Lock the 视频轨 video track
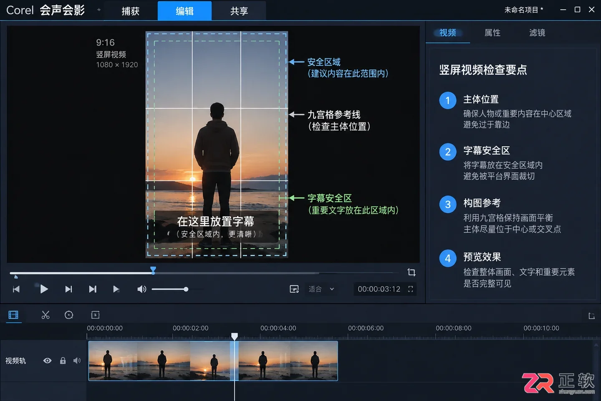The image size is (601, 401). coord(63,360)
